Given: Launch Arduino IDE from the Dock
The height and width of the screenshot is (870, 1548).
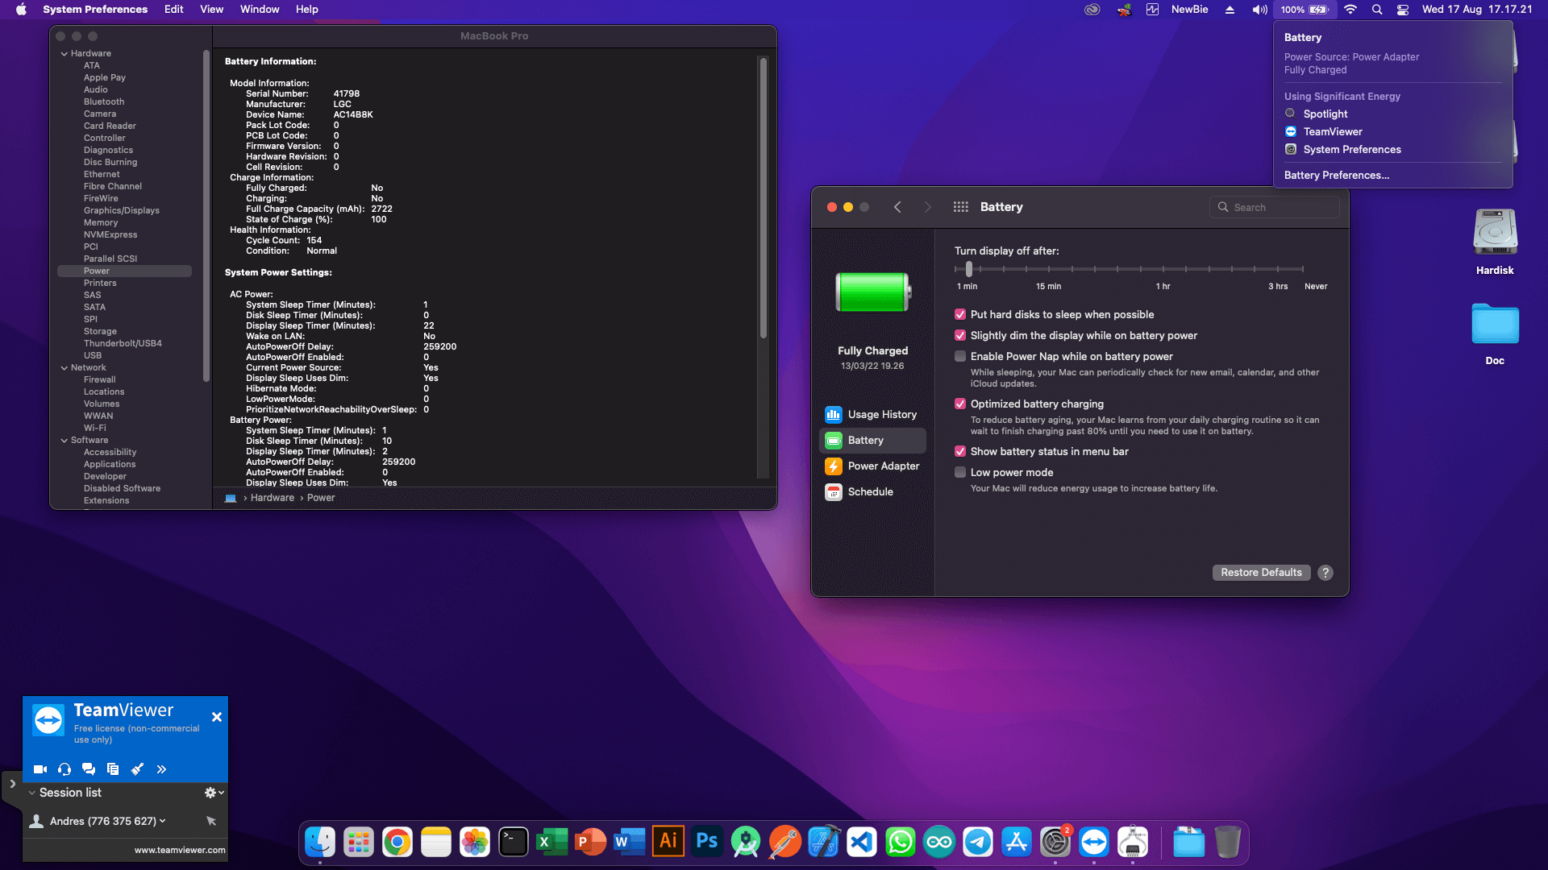Looking at the screenshot, I should pyautogui.click(x=939, y=843).
